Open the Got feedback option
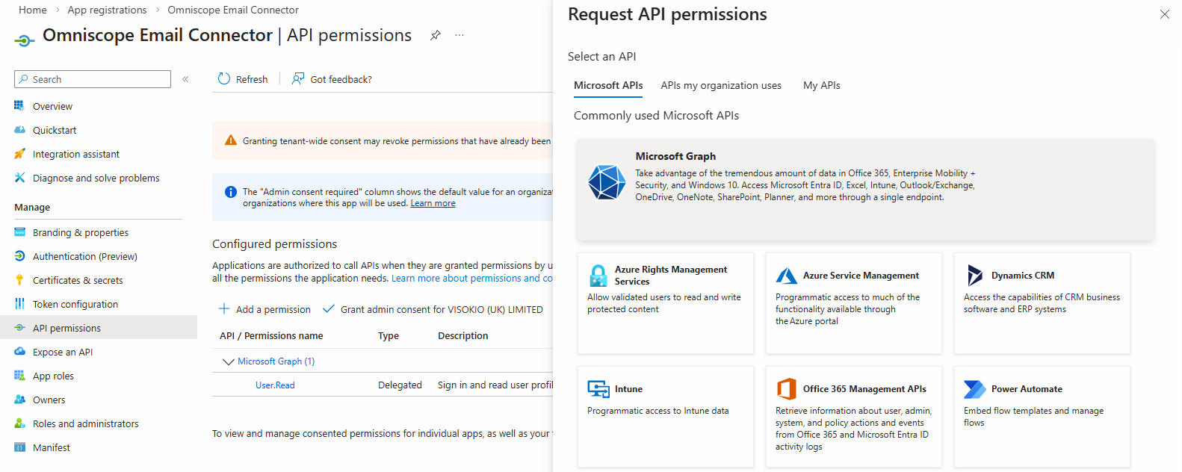Viewport: 1182px width, 472px height. point(332,79)
